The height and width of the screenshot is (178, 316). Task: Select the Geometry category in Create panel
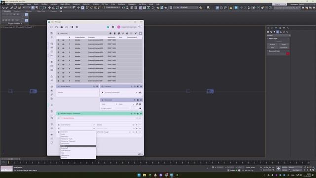[x=268, y=32]
